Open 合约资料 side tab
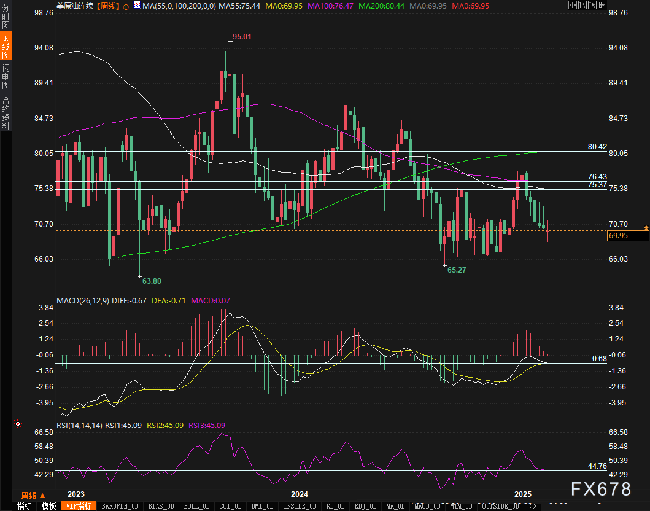650x511 pixels. tap(6, 112)
